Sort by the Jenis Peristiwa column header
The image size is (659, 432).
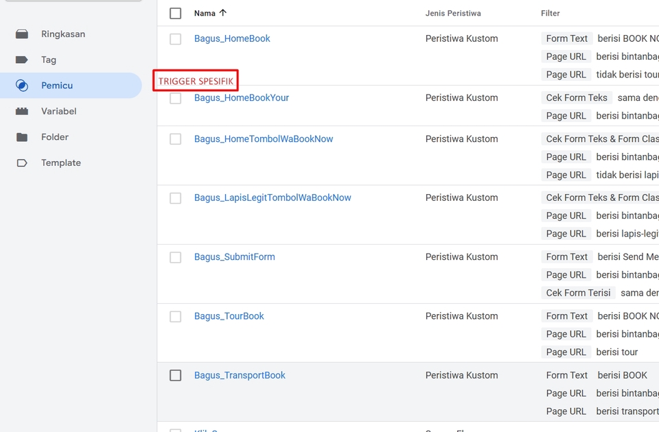coord(453,13)
